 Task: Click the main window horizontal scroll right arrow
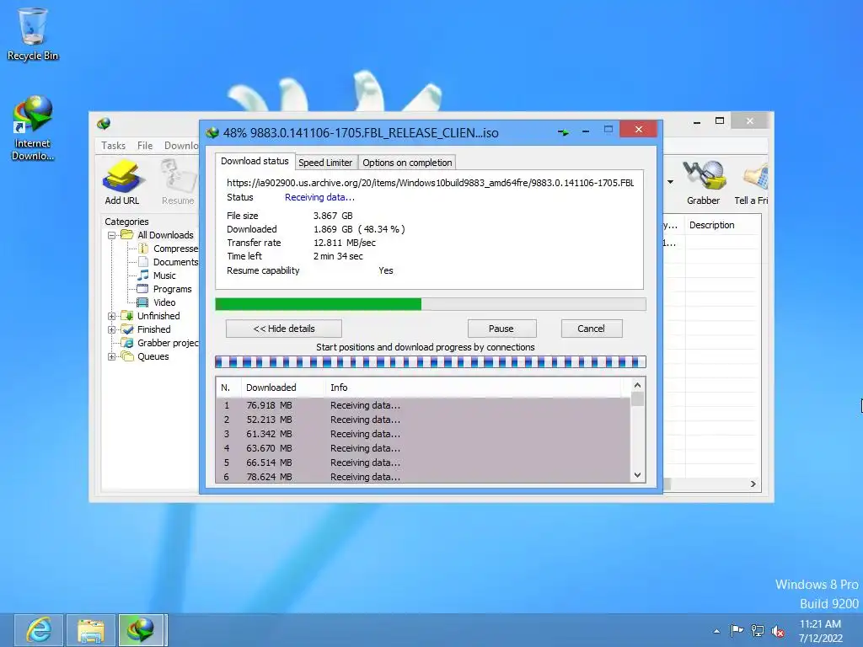[x=753, y=484]
